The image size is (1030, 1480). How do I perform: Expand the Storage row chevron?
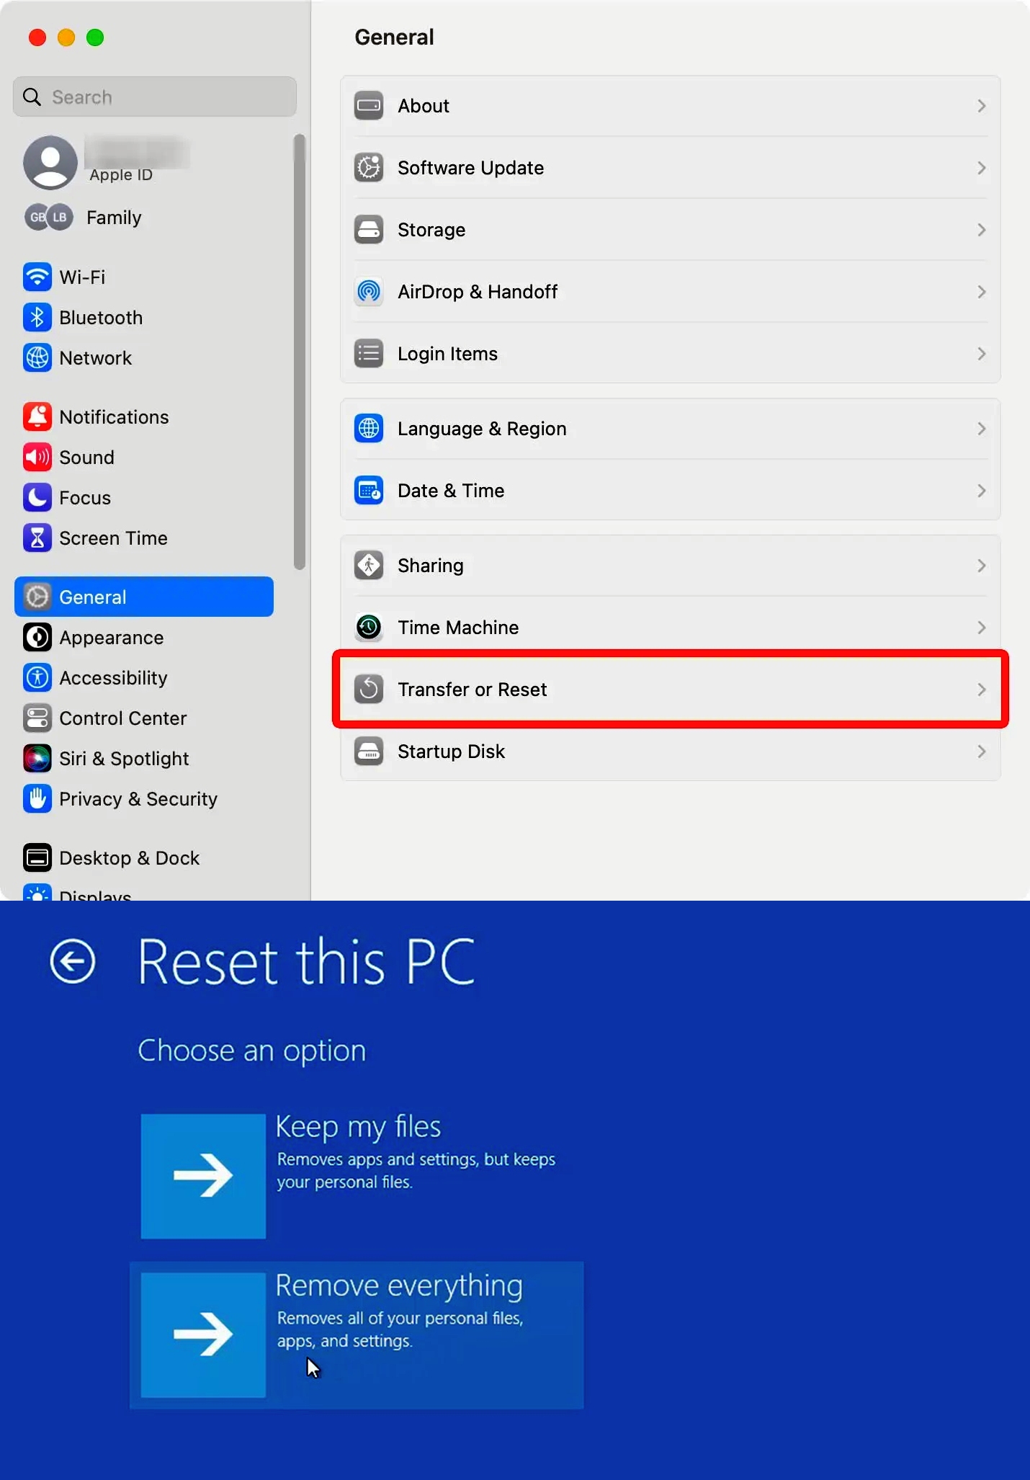[982, 230]
